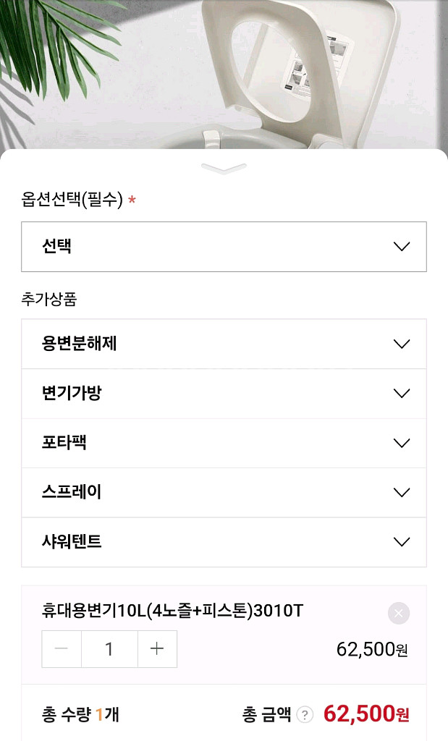Expand the 포타팩 add-on option
The image size is (448, 741).
tap(224, 443)
